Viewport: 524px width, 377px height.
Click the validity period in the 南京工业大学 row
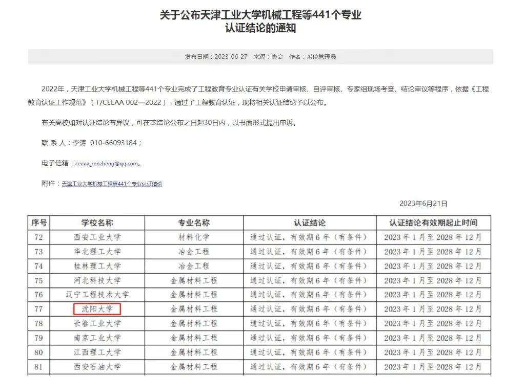tap(433, 338)
